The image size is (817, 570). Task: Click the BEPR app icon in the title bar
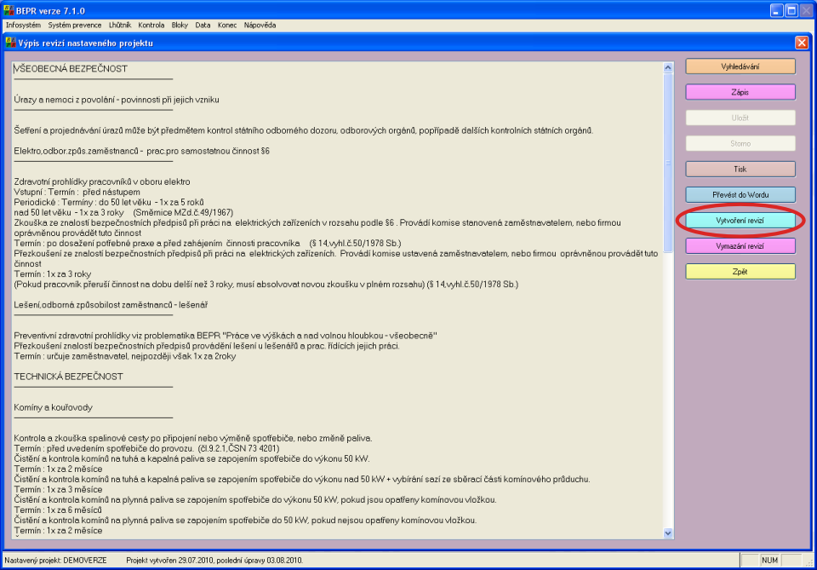[x=9, y=10]
